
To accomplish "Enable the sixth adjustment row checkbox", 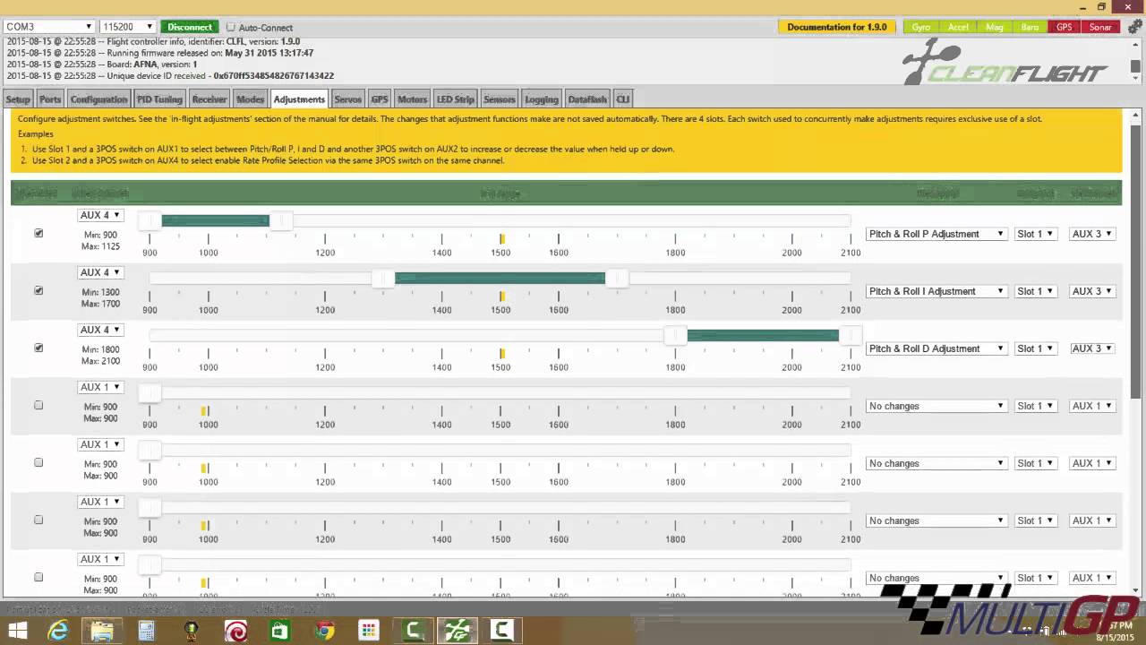I will [38, 520].
